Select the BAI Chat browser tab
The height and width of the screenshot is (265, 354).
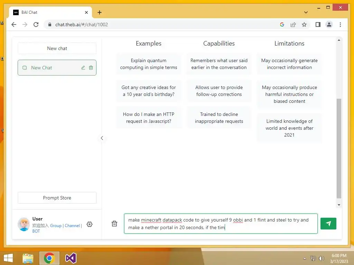pos(50,12)
